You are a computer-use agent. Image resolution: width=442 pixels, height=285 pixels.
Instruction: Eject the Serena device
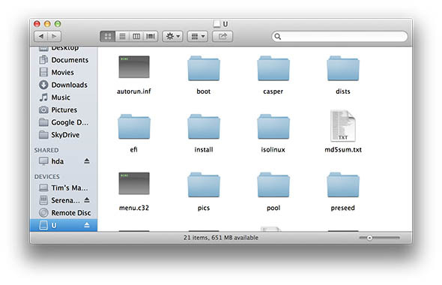[87, 200]
